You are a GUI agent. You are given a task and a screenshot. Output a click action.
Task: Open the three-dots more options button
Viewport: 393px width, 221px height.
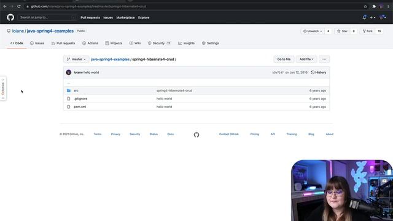pos(324,59)
